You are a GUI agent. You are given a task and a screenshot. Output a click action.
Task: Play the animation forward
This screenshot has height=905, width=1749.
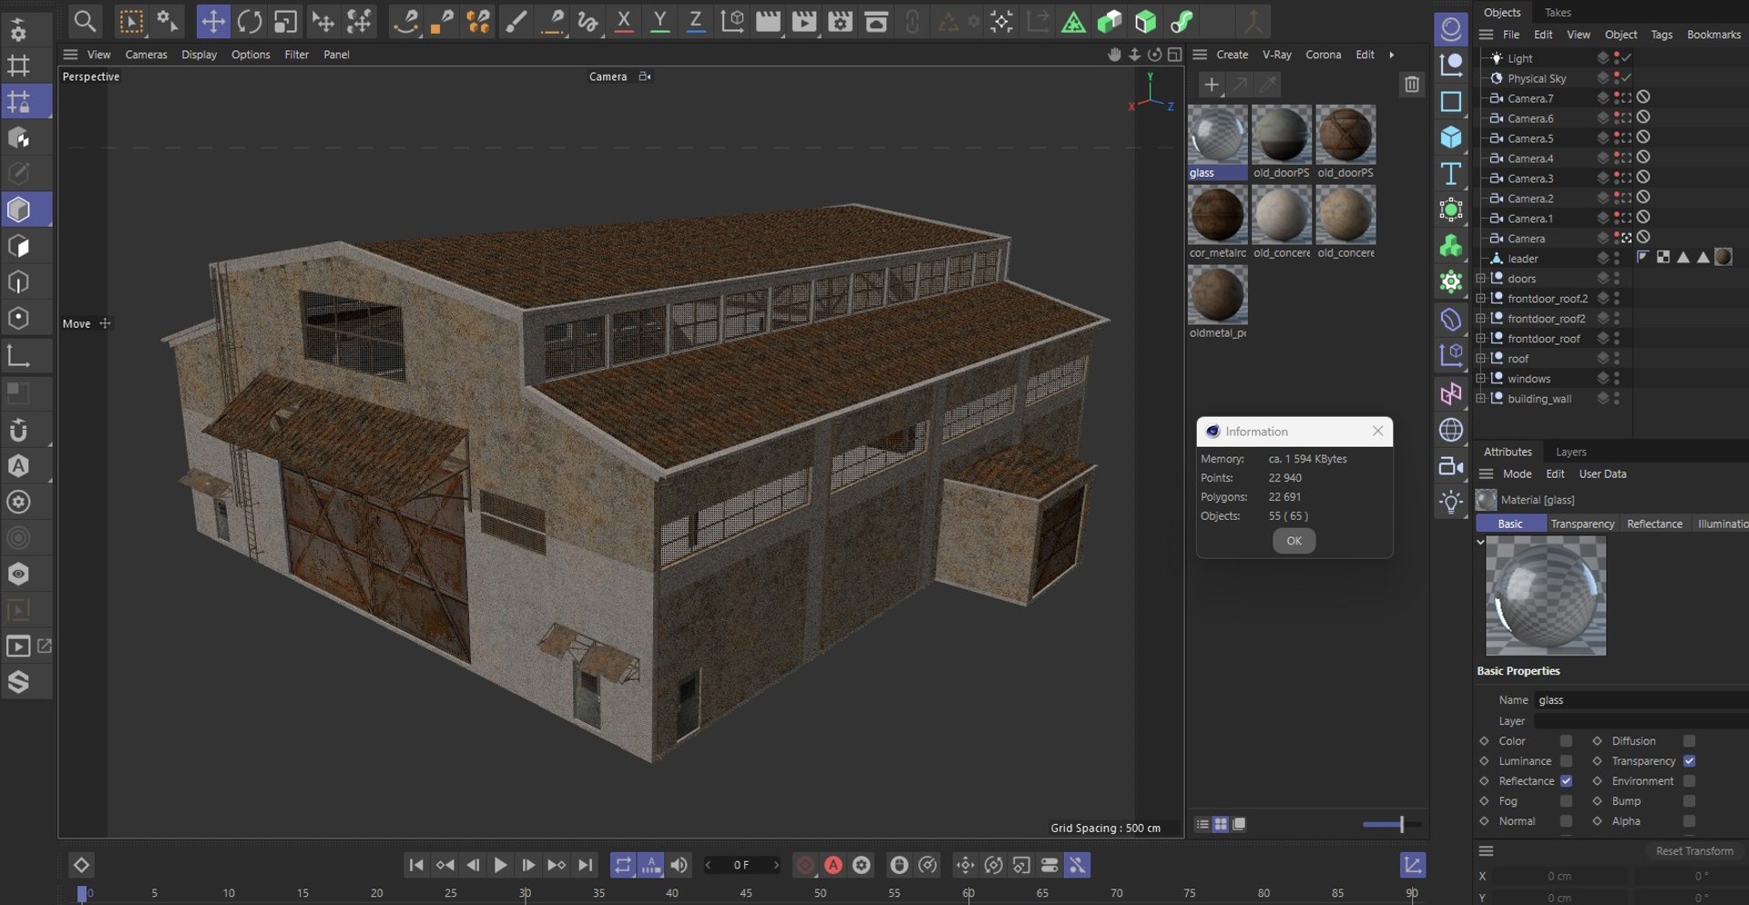(500, 865)
